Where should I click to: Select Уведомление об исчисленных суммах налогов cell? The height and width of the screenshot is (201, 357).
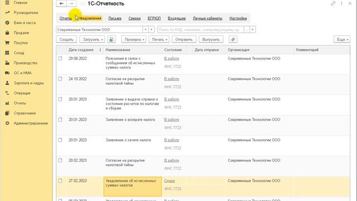[x=133, y=186]
